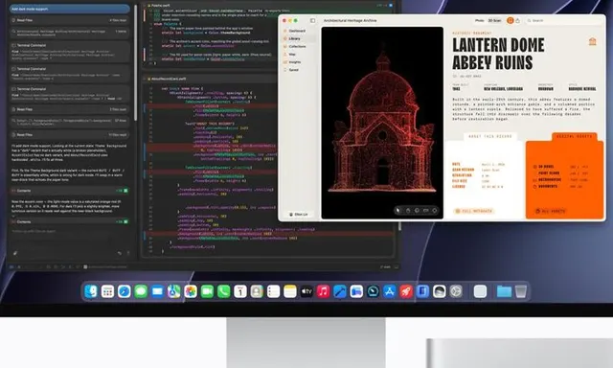This screenshot has width=613, height=368.
Task: Open Messages from the Dock
Action: [141, 291]
